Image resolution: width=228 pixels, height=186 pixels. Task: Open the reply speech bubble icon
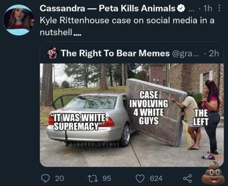[45, 179]
